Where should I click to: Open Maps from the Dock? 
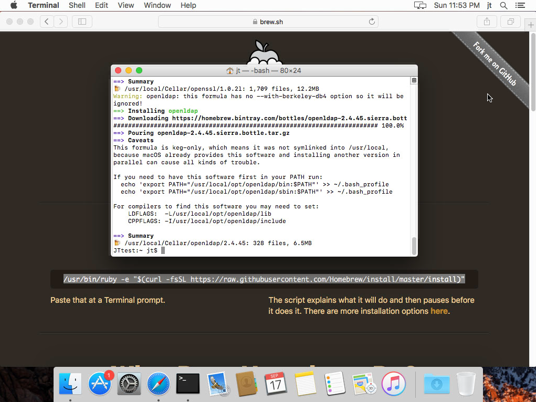coord(364,384)
